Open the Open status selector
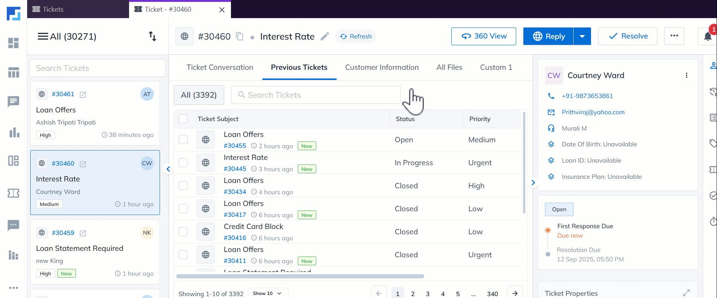Image resolution: width=717 pixels, height=298 pixels. [559, 209]
